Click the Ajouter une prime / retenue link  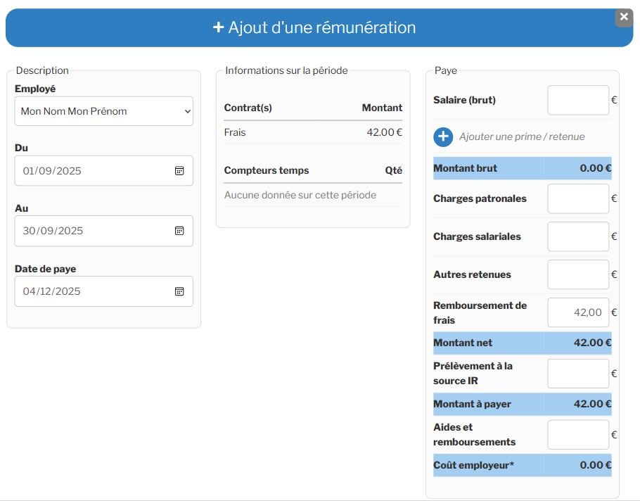pos(522,137)
